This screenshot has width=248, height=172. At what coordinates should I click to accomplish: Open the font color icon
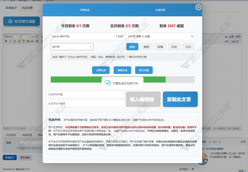pyautogui.click(x=19, y=41)
